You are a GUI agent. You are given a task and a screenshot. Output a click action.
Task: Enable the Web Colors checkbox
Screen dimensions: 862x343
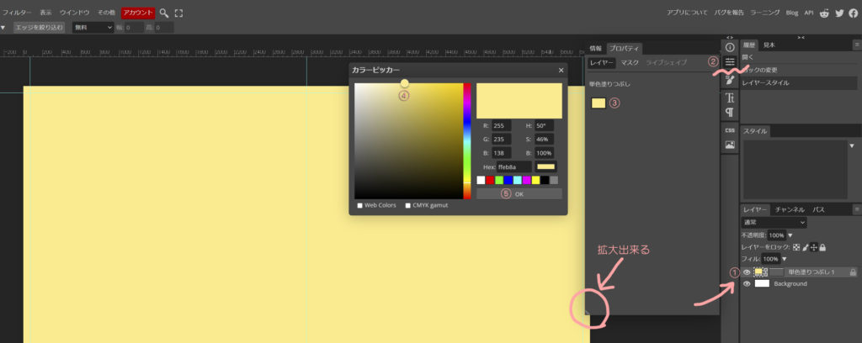coord(360,205)
